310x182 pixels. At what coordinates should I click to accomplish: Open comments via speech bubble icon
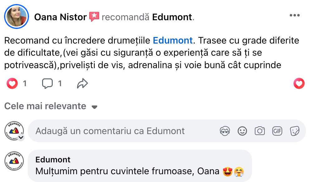click(47, 83)
